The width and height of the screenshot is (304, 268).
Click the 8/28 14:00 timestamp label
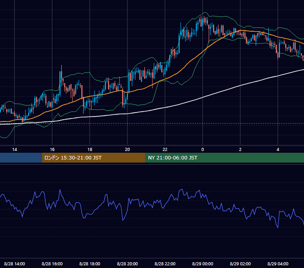click(x=15, y=264)
